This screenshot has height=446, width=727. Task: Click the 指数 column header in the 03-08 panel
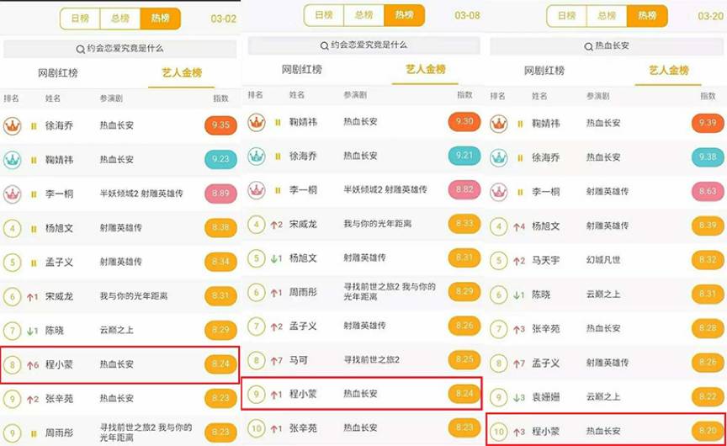[x=464, y=95]
